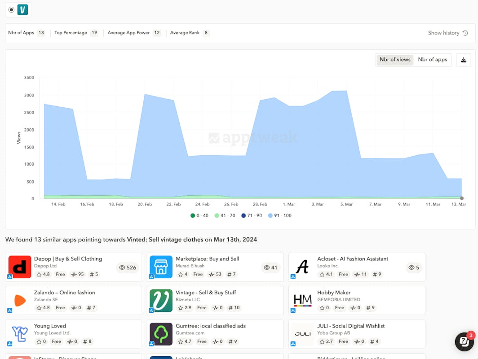Open JULI - Social Digital Wishlist link
This screenshot has height=359, width=478.
point(351,326)
